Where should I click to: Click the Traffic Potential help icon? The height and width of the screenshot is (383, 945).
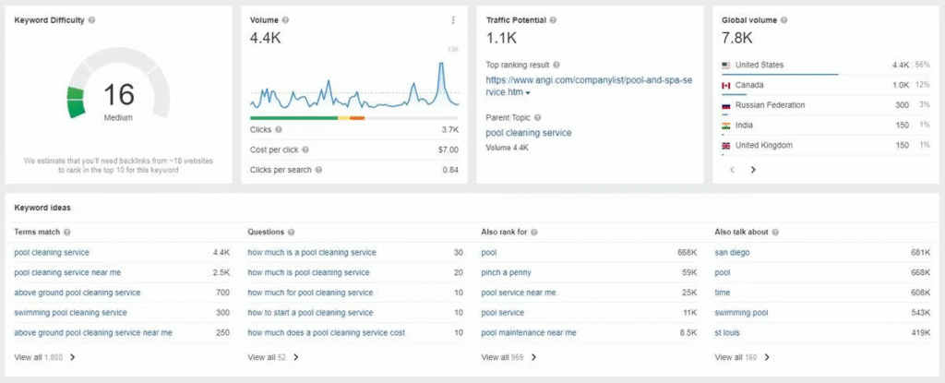coord(564,19)
